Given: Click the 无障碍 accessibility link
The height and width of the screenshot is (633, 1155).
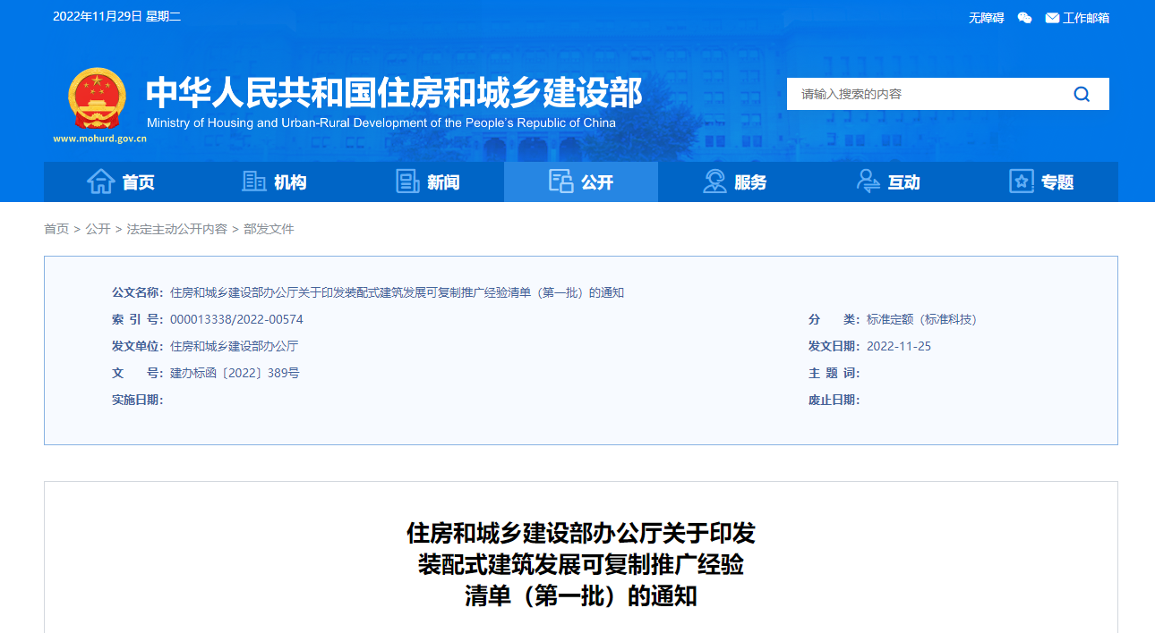Looking at the screenshot, I should (x=986, y=18).
